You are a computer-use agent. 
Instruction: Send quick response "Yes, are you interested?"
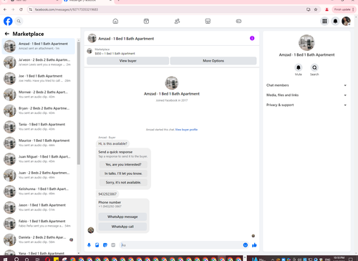123,164
